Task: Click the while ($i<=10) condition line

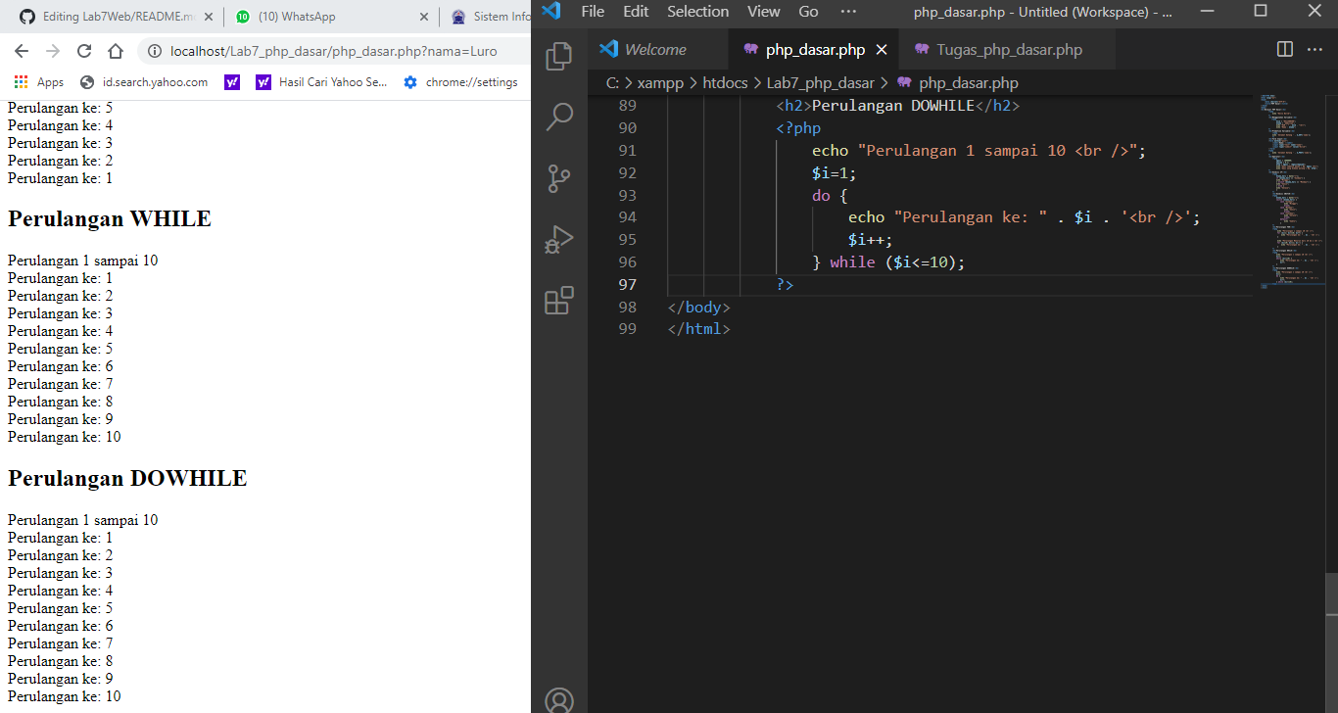Action: [888, 262]
